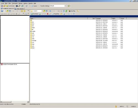Click the Preferences gear icon

click(x=26, y=6)
